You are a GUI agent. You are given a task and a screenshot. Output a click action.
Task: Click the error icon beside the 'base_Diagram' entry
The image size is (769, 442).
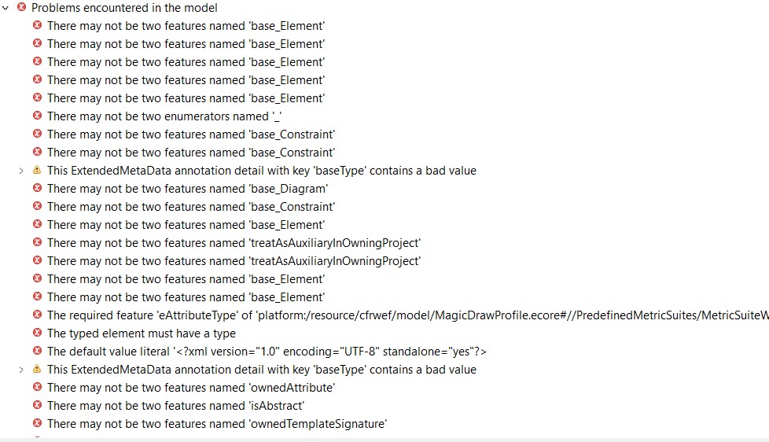37,188
